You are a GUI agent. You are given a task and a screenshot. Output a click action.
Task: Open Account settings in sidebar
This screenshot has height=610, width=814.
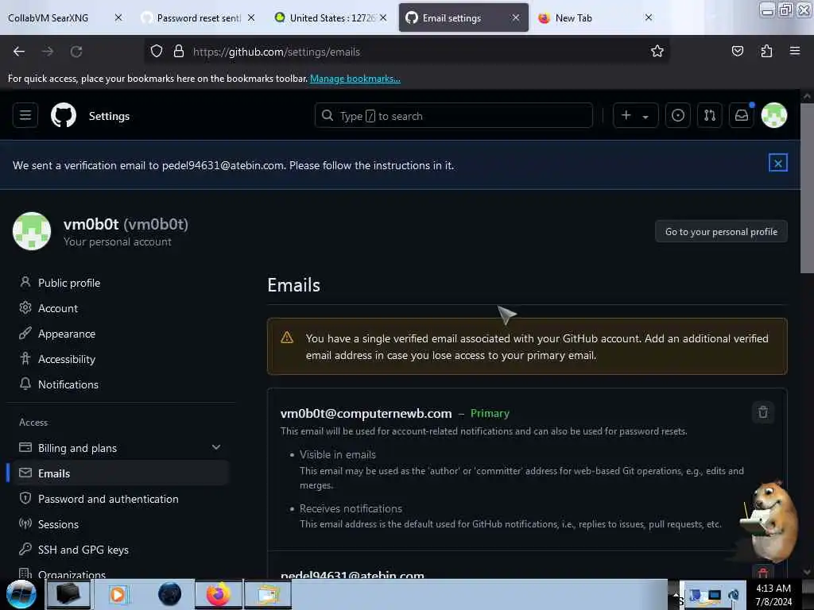click(x=57, y=308)
